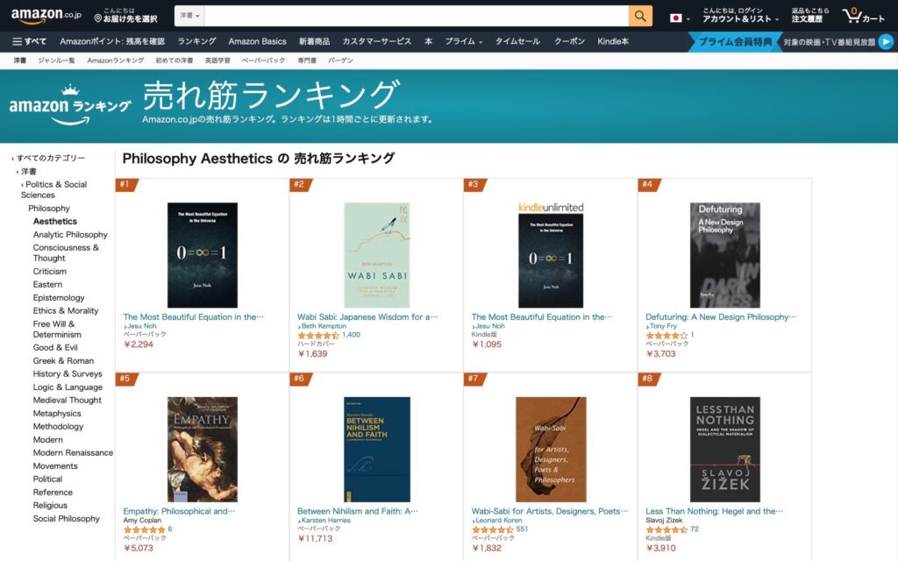Screen dimensions: 898x561
Task: Click inside the search text field
Action: click(x=417, y=16)
